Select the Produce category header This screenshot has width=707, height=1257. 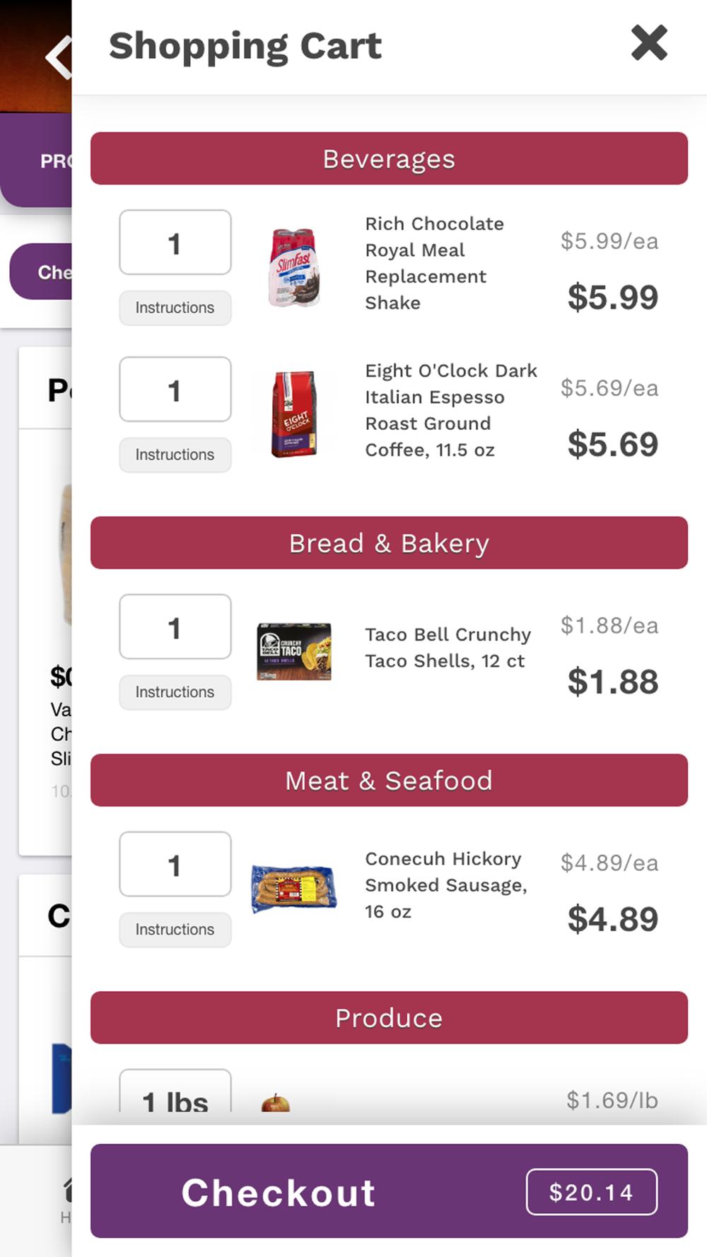click(x=389, y=1018)
